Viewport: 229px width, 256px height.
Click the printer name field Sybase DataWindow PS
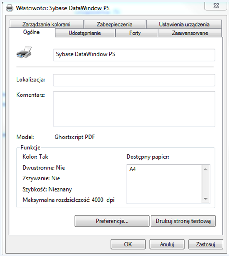[x=134, y=55]
